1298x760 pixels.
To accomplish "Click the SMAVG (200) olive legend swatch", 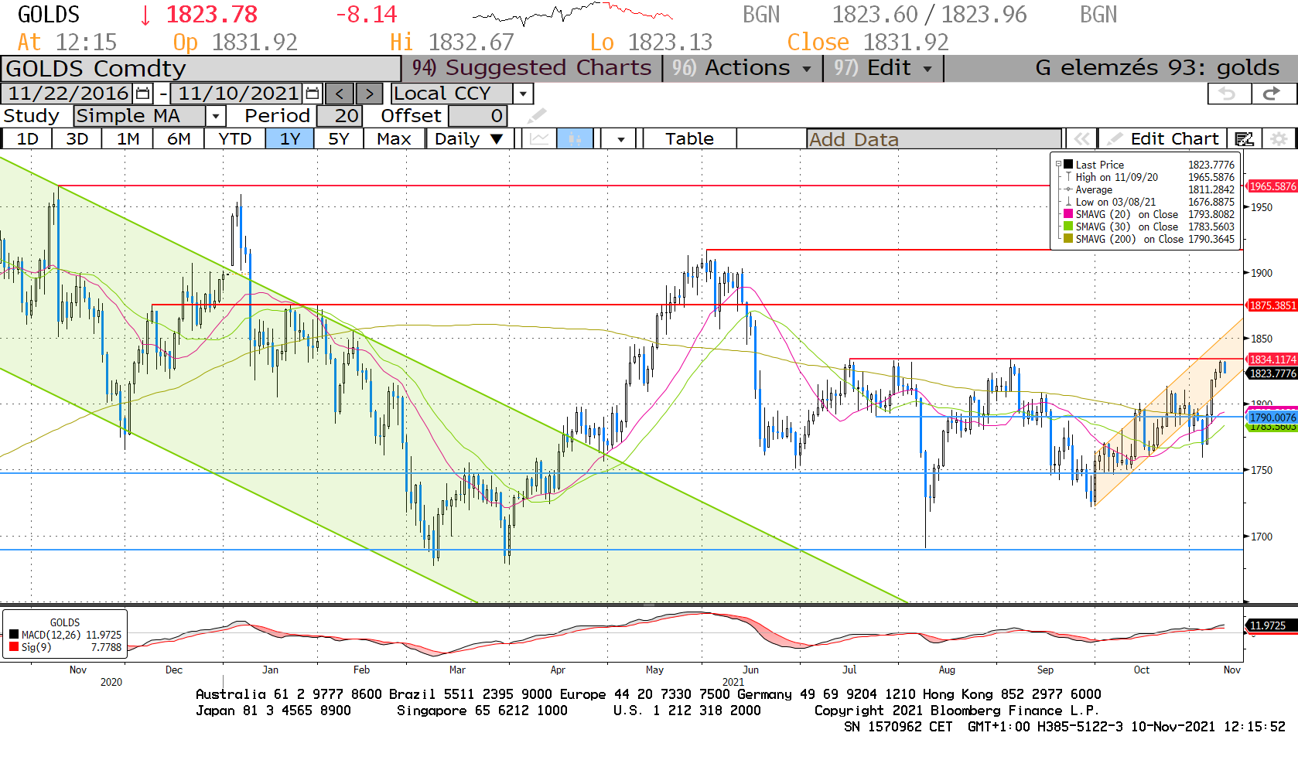I will click(1068, 239).
